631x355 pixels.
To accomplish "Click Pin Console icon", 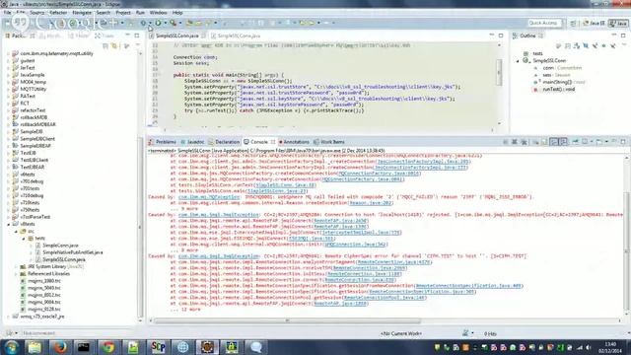I will [575, 142].
